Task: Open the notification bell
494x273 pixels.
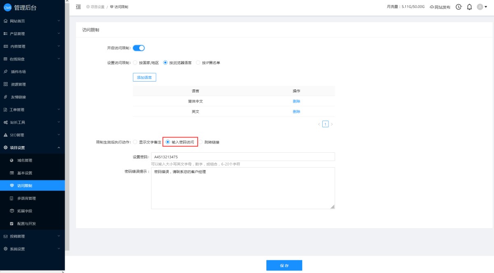Action: (469, 7)
